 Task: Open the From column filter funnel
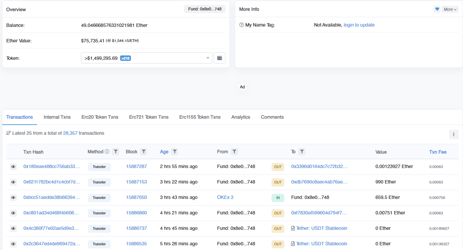pos(234,152)
